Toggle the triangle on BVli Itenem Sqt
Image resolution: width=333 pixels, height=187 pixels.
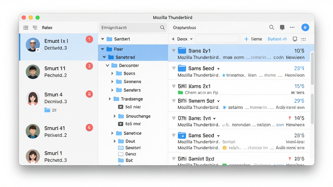point(174,101)
